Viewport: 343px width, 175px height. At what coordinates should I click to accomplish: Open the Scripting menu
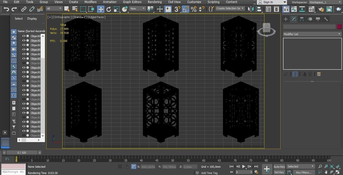213,2
